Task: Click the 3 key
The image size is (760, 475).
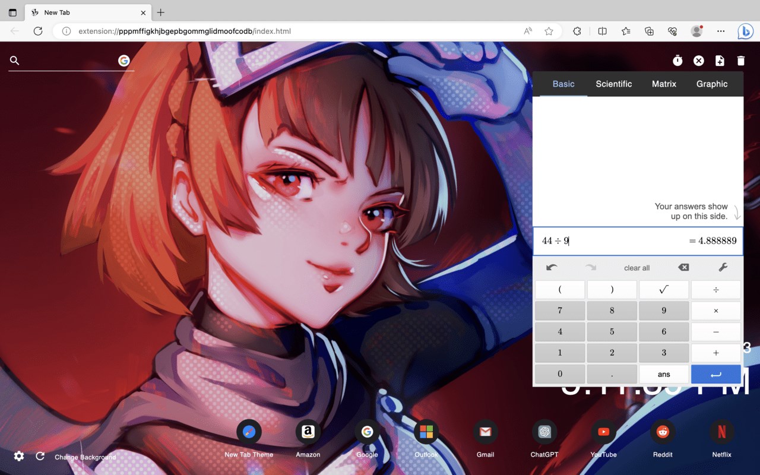Action: [x=664, y=353]
